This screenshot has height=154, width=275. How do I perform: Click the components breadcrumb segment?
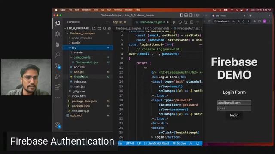[x=161, y=28]
